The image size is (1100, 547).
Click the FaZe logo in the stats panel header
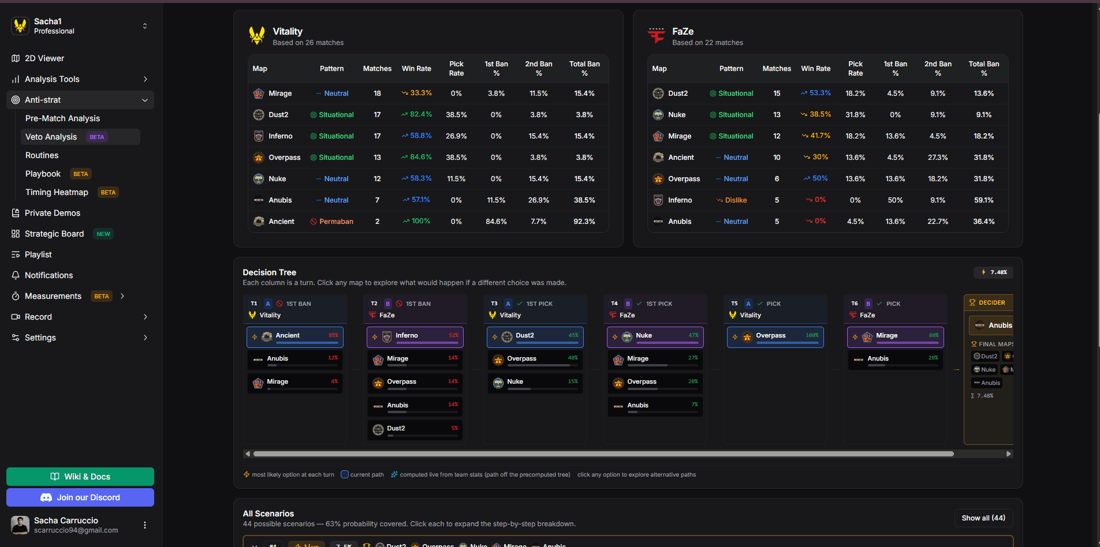point(657,36)
